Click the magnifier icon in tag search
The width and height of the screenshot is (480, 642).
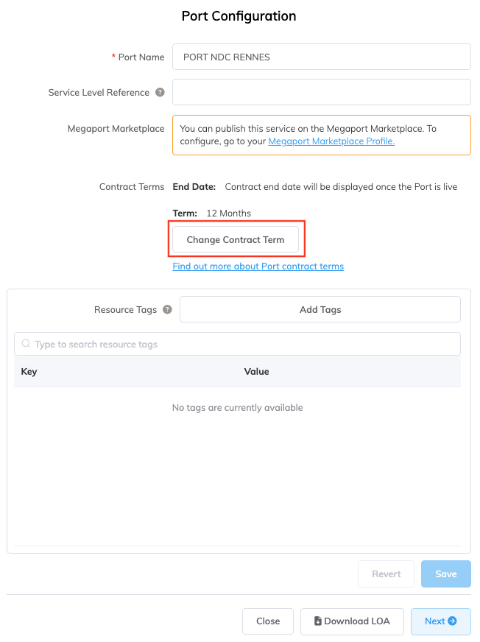[x=27, y=344]
